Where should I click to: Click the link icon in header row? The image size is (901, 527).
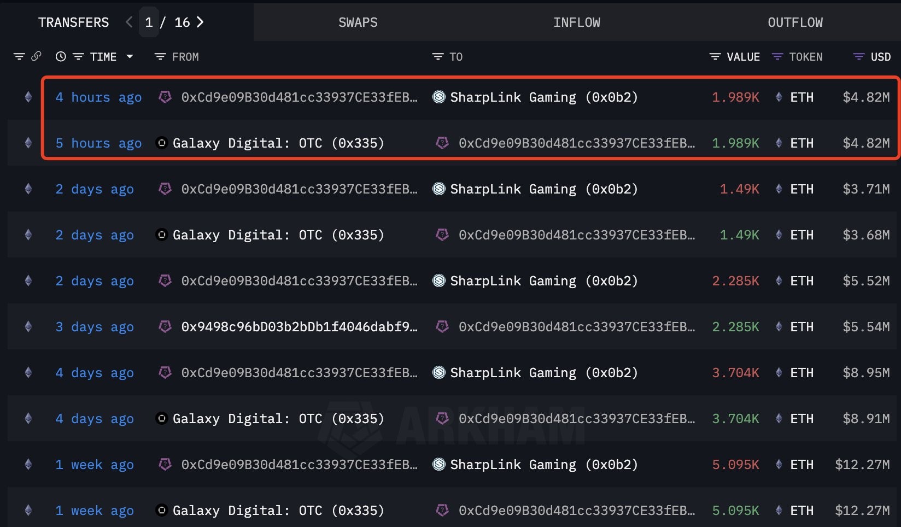(36, 56)
